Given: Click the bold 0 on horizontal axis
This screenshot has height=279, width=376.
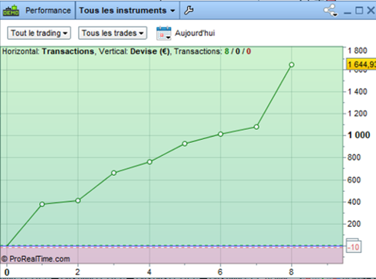Looking at the screenshot, I should [7, 272].
